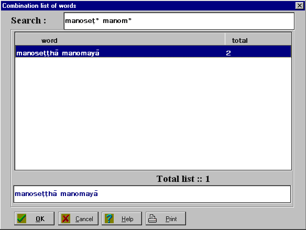Sort by the word column header

(x=120, y=40)
